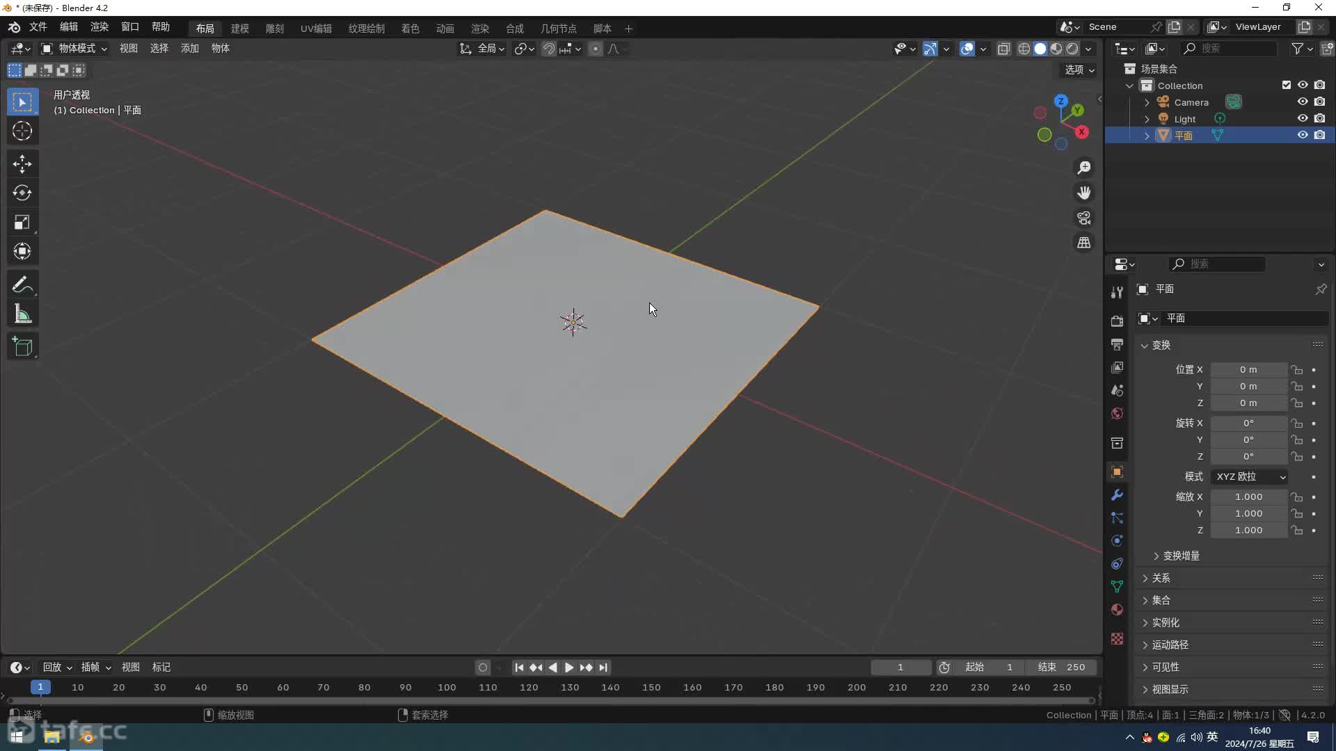Select the Rotate tool

coord(22,193)
